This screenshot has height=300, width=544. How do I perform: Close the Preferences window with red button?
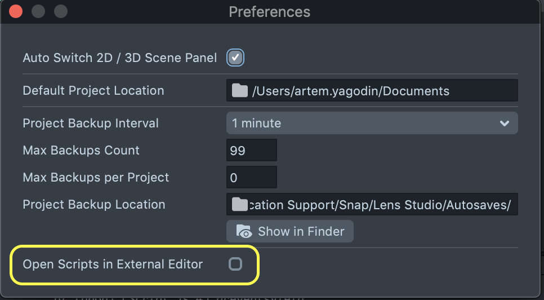point(16,11)
